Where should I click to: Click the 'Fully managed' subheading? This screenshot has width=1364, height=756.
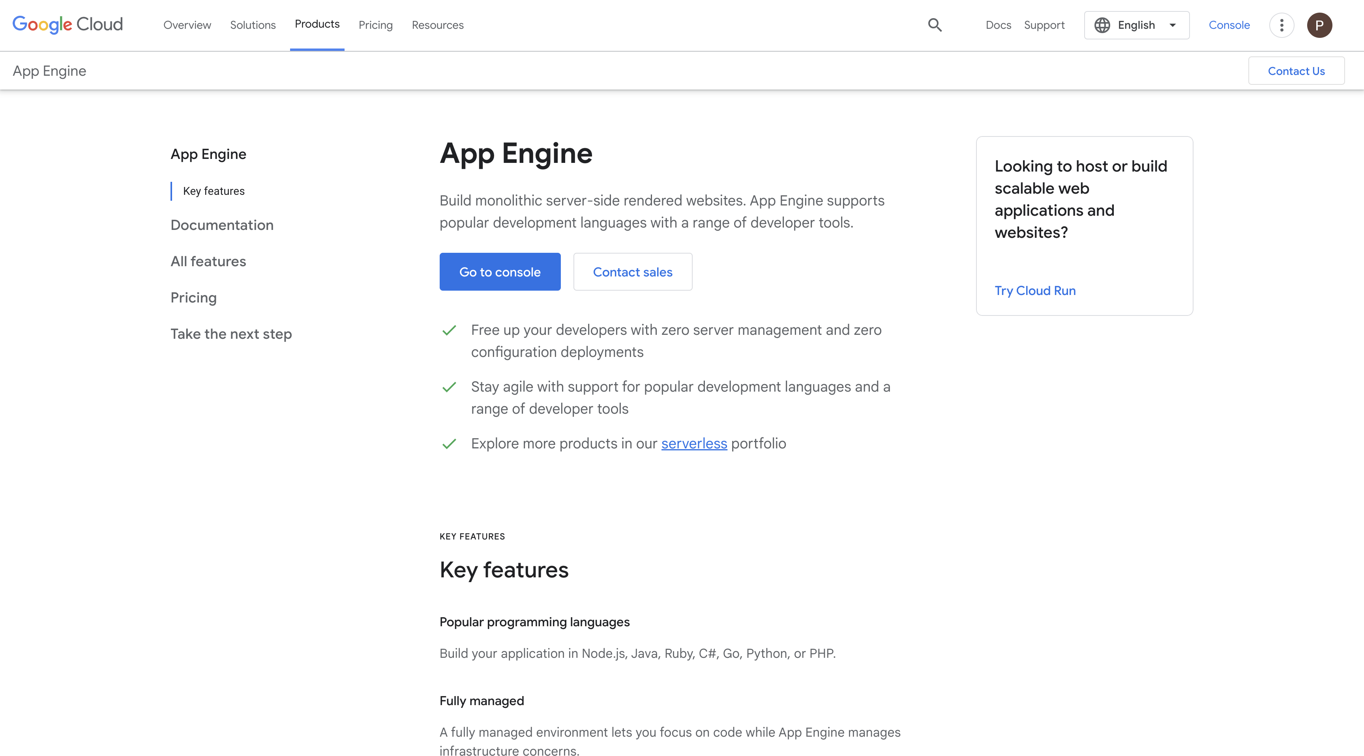click(x=482, y=701)
